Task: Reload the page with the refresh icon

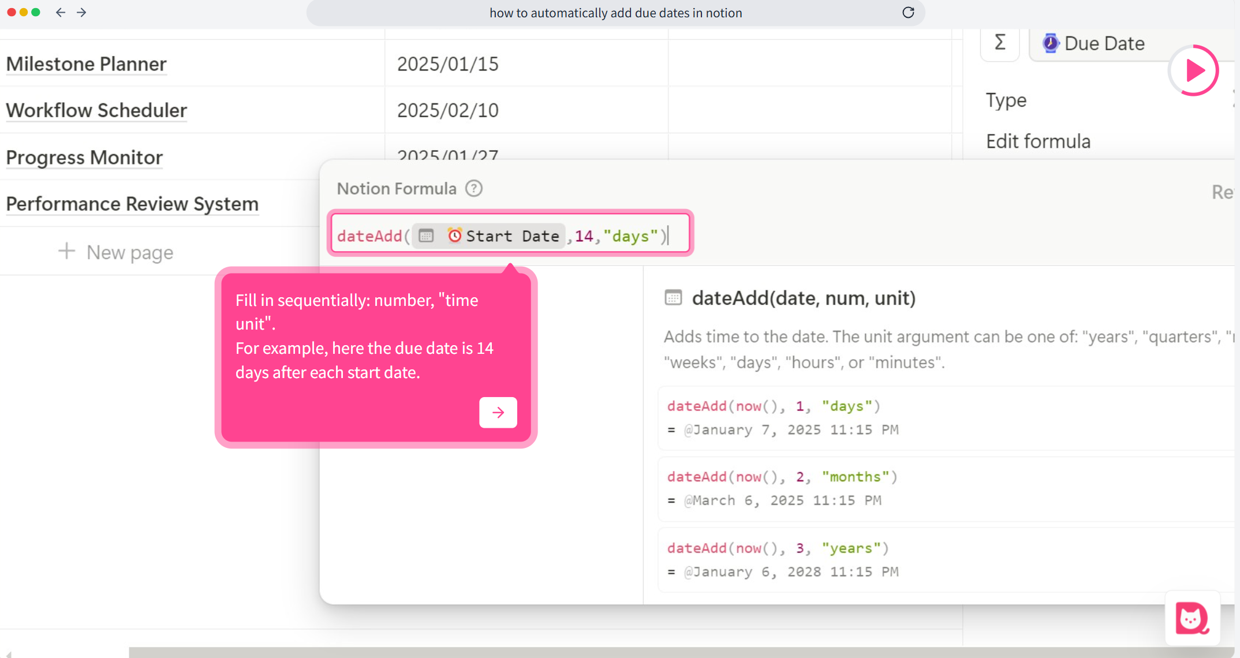Action: [908, 13]
